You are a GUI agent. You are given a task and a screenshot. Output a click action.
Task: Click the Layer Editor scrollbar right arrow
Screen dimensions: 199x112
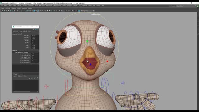(x=38, y=91)
